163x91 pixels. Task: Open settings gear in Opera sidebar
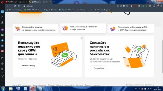click(2, 69)
